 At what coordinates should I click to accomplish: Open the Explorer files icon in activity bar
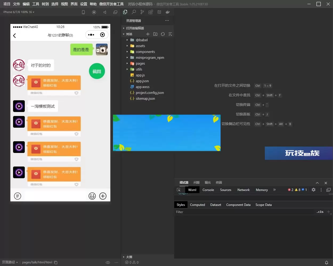click(125, 12)
